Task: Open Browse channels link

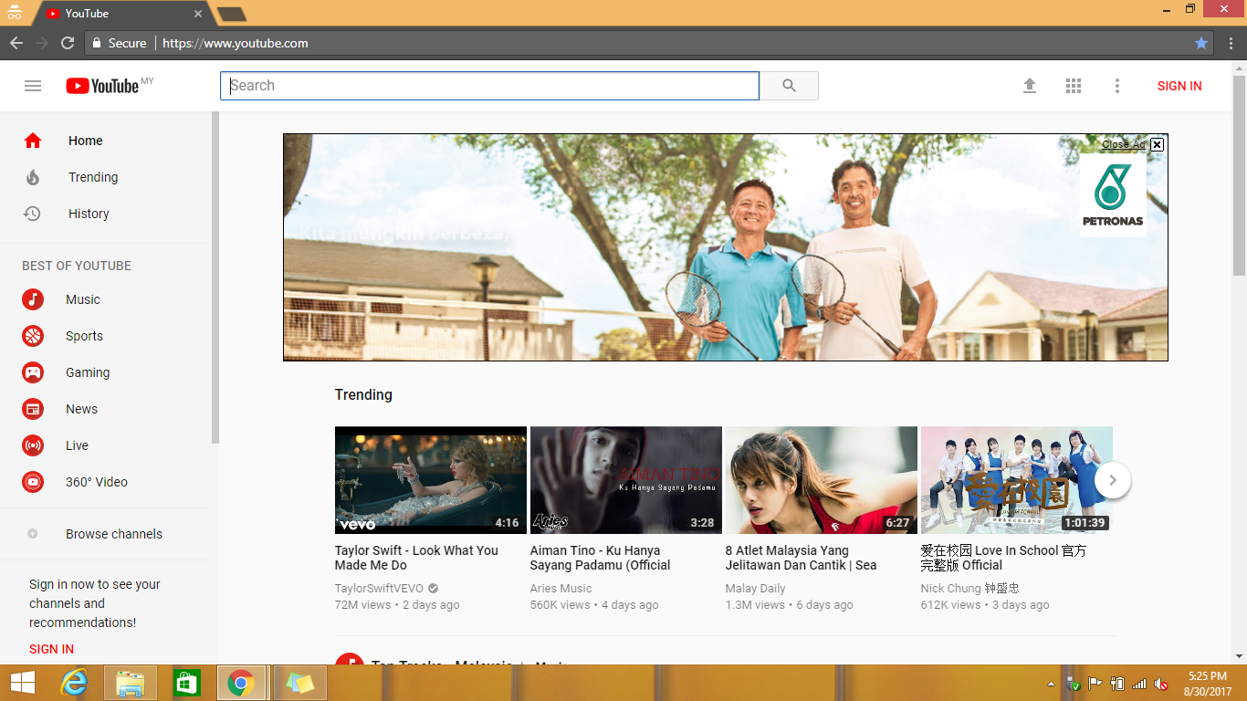Action: [x=114, y=534]
